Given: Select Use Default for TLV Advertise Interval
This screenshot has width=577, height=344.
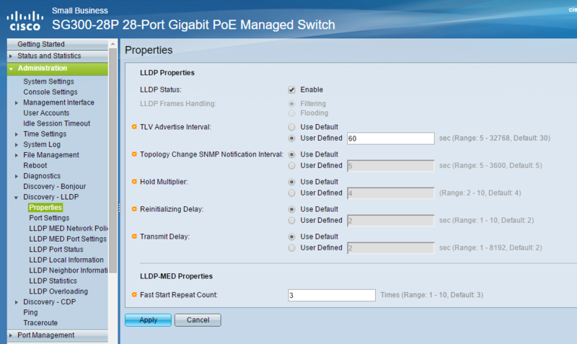Looking at the screenshot, I should tap(292, 127).
